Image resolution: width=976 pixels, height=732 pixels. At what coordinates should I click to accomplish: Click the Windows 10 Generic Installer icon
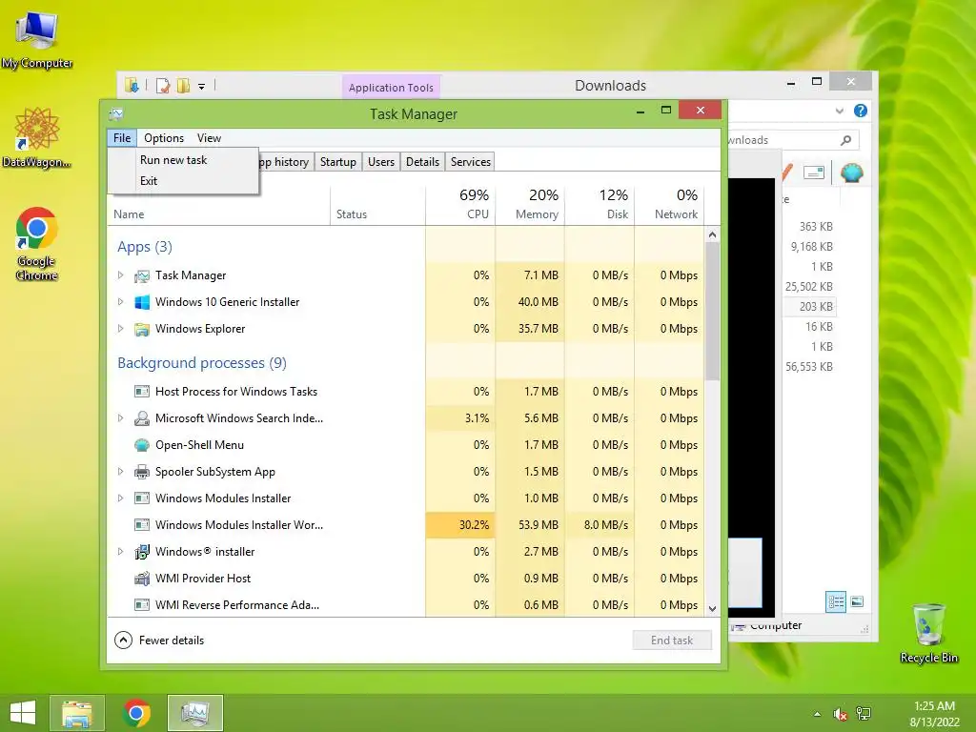point(142,302)
